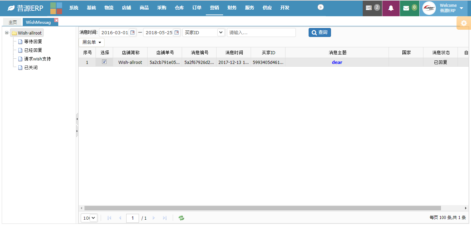Open the 买家ID search type dropdown

[221, 32]
